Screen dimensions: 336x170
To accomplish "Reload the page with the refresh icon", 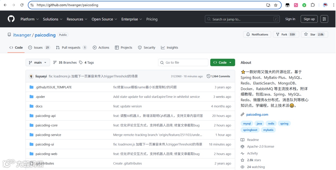I will click(22, 5).
